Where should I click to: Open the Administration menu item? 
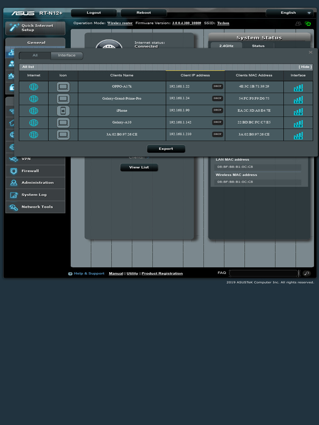click(35, 183)
